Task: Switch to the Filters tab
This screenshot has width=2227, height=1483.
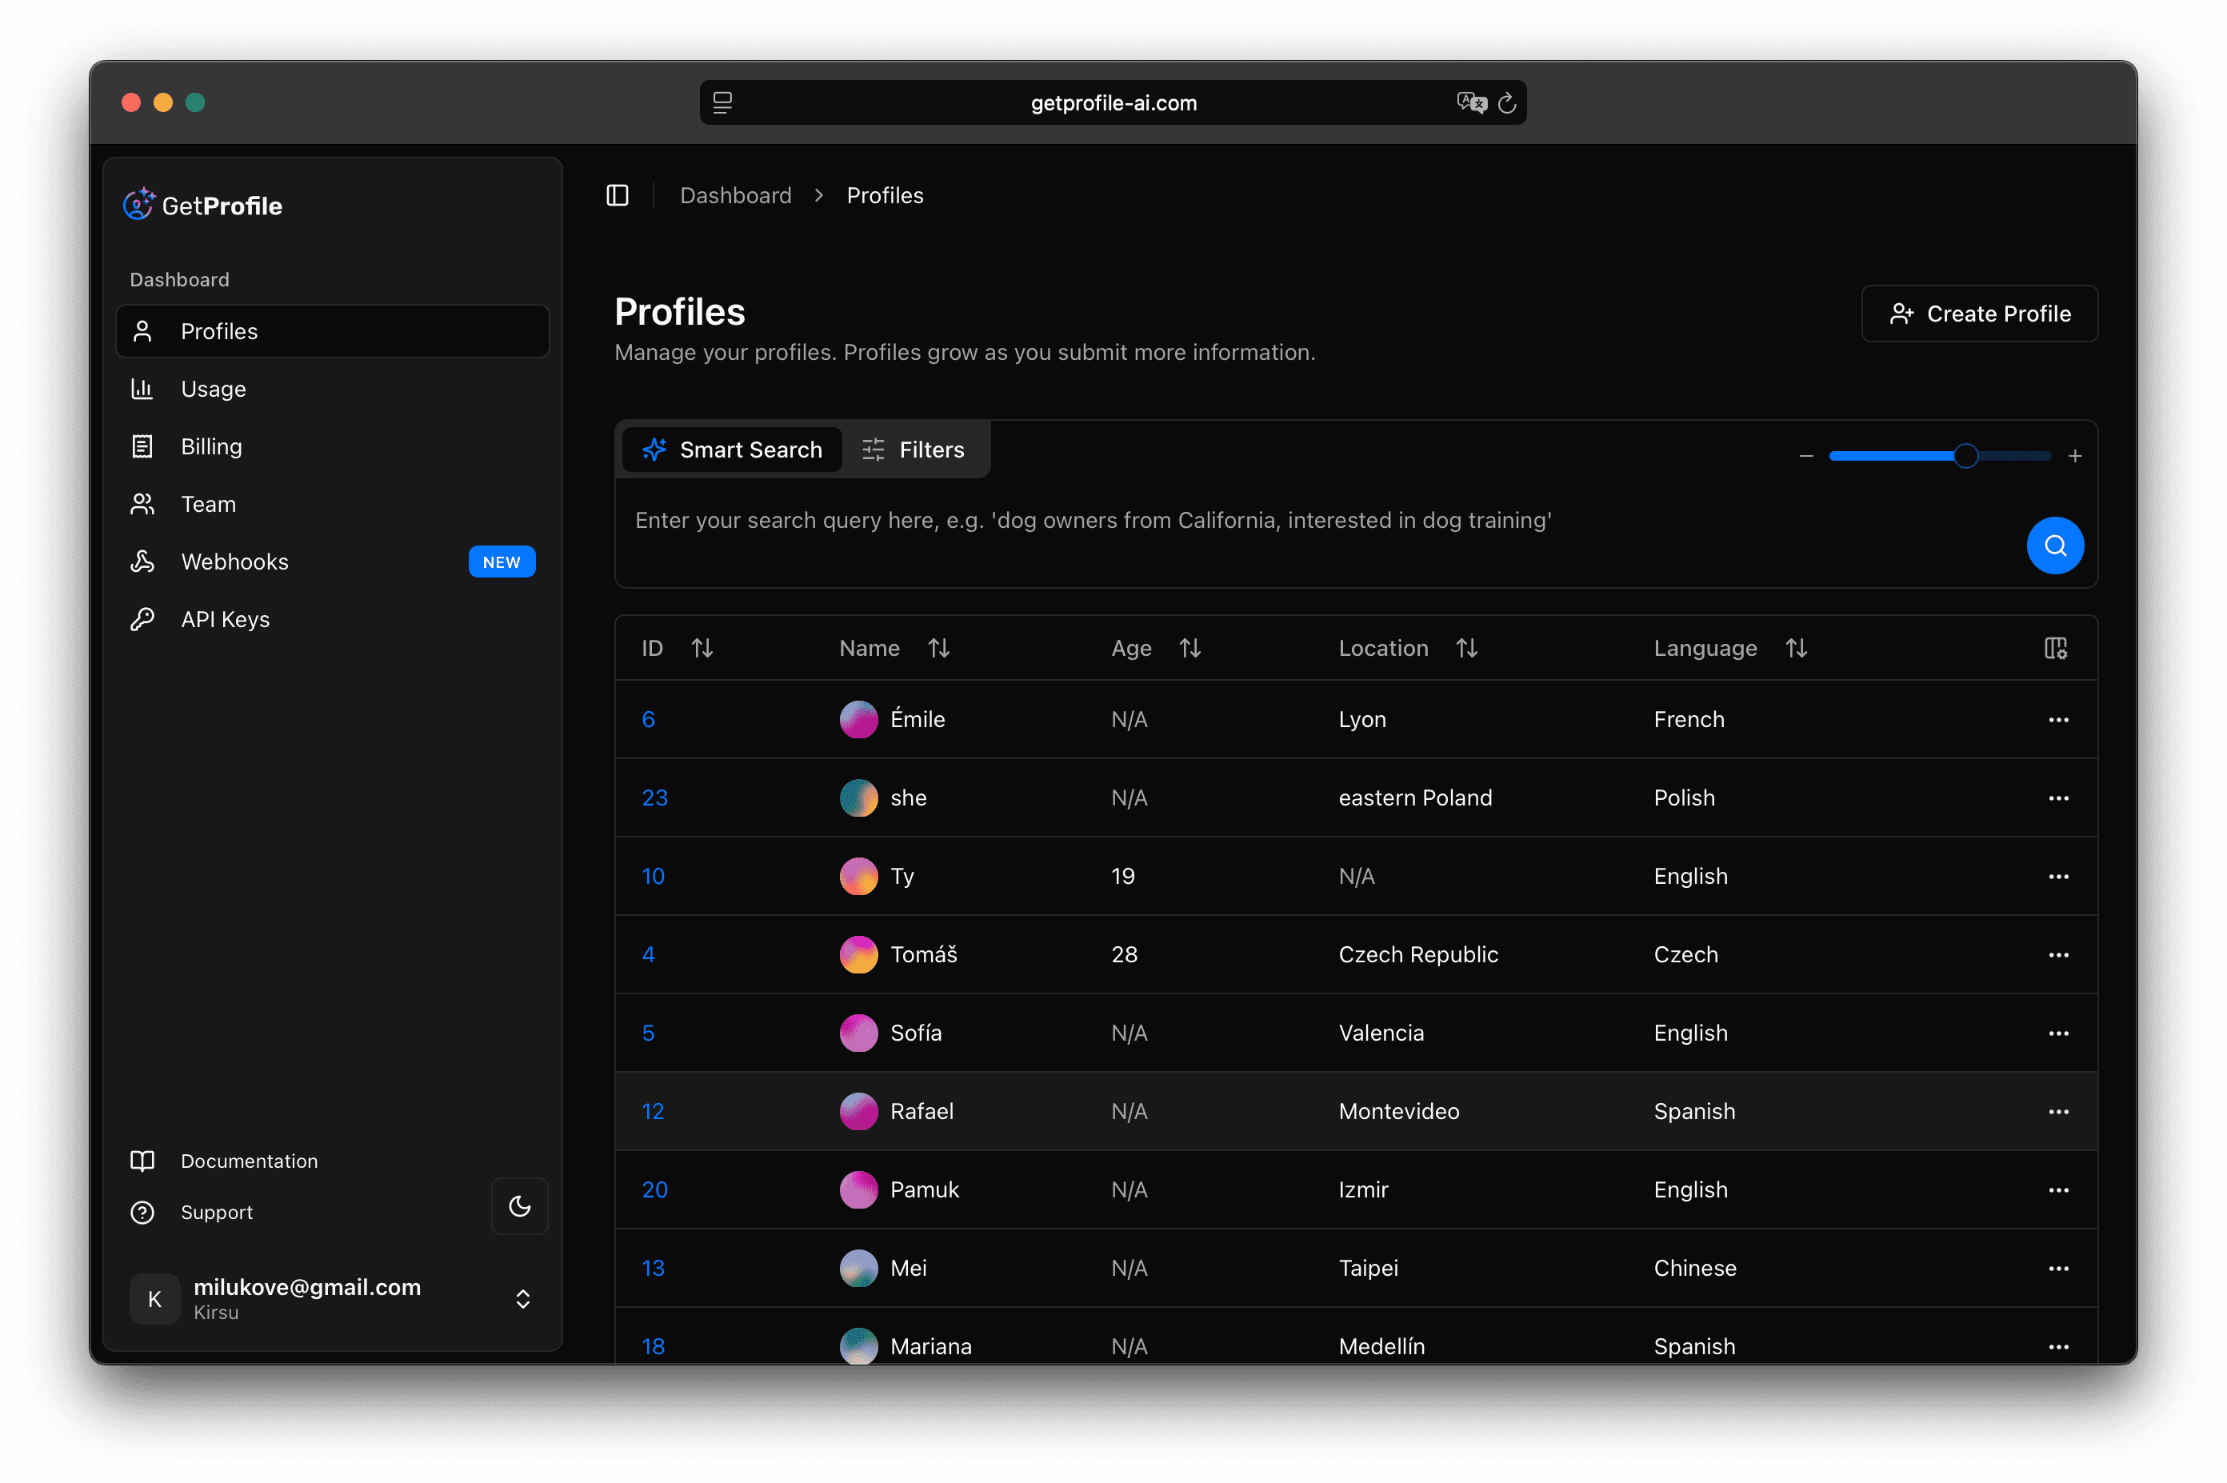Action: click(914, 450)
